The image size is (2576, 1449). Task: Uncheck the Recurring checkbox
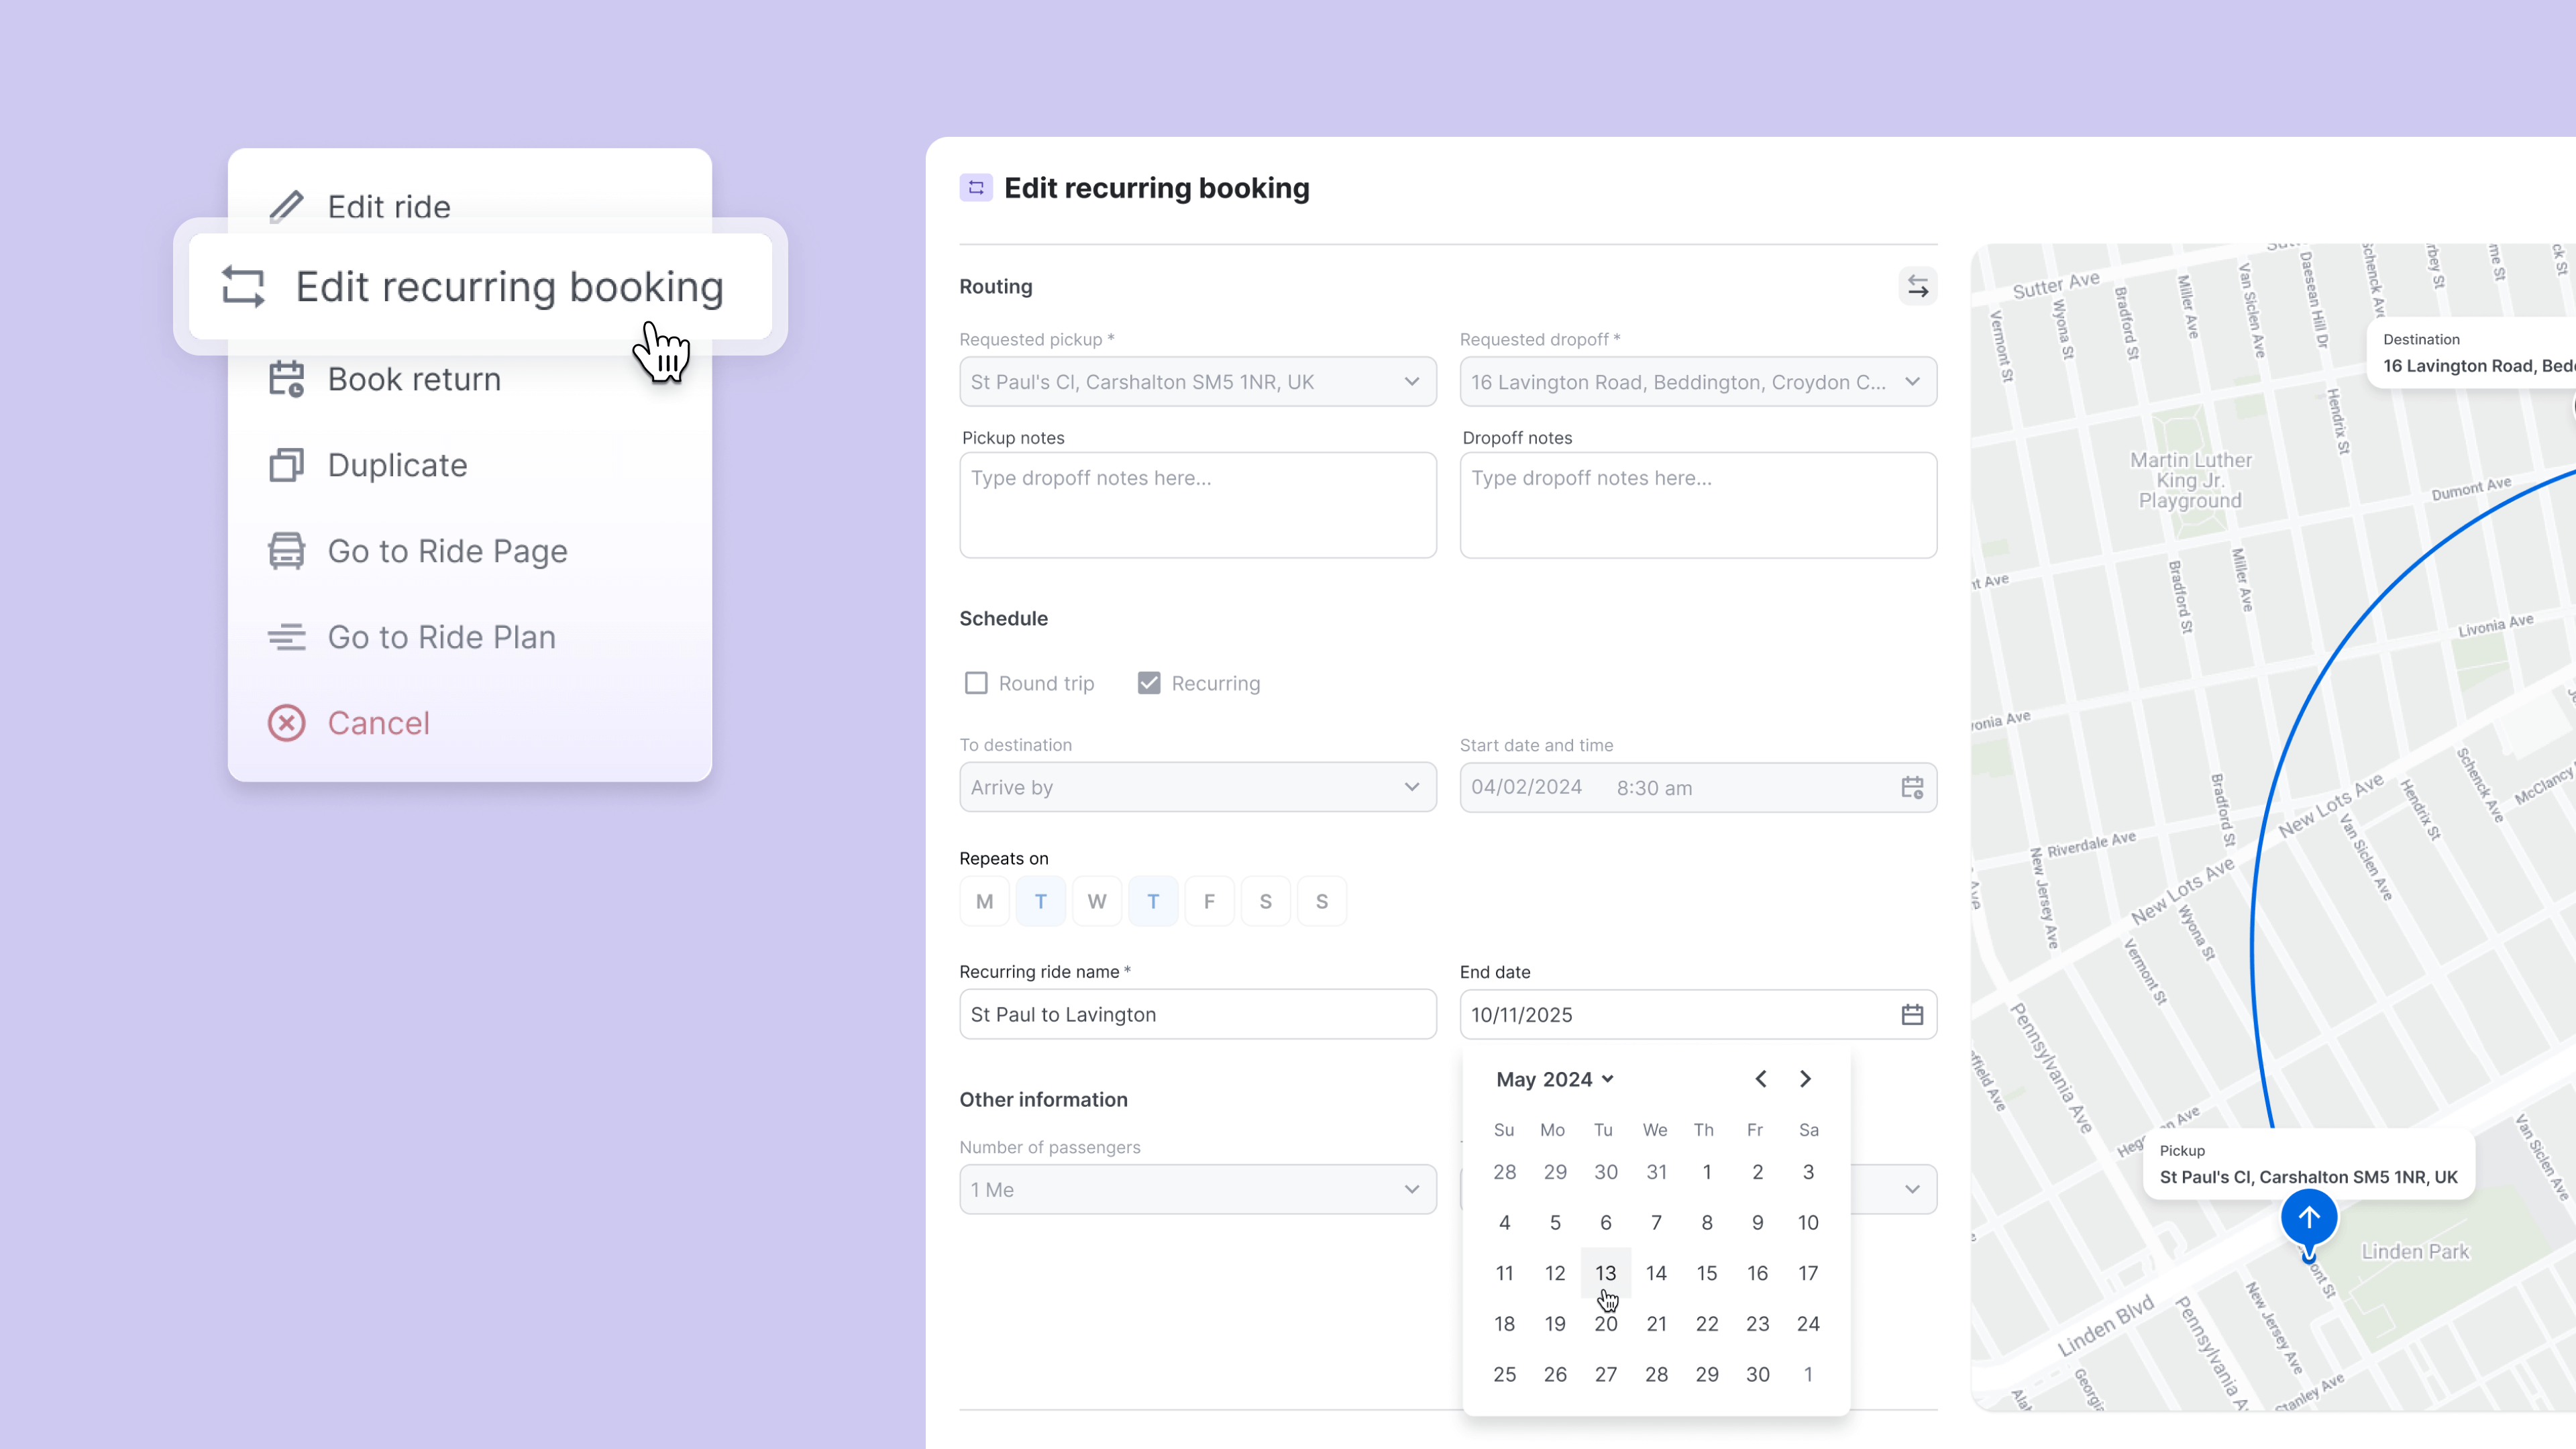click(1149, 683)
